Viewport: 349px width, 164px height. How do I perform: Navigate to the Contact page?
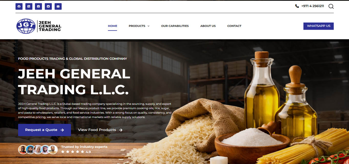click(234, 26)
